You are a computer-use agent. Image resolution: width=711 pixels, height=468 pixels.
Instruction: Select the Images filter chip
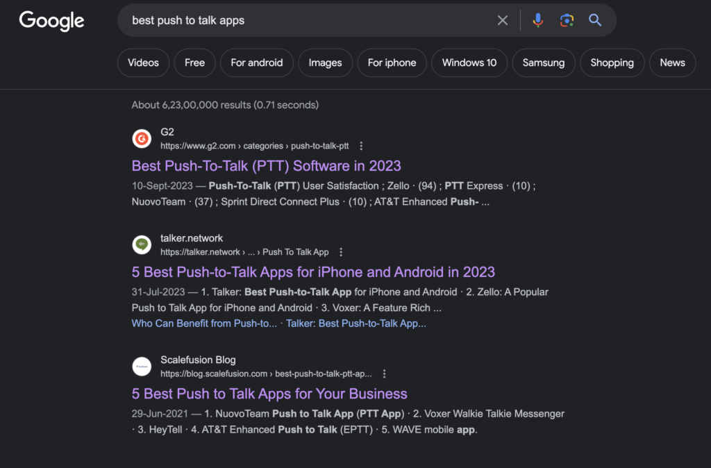(325, 62)
